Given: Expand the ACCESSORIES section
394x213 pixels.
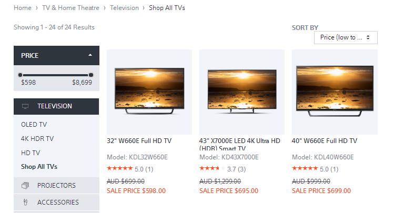Looking at the screenshot, I should (x=56, y=202).
